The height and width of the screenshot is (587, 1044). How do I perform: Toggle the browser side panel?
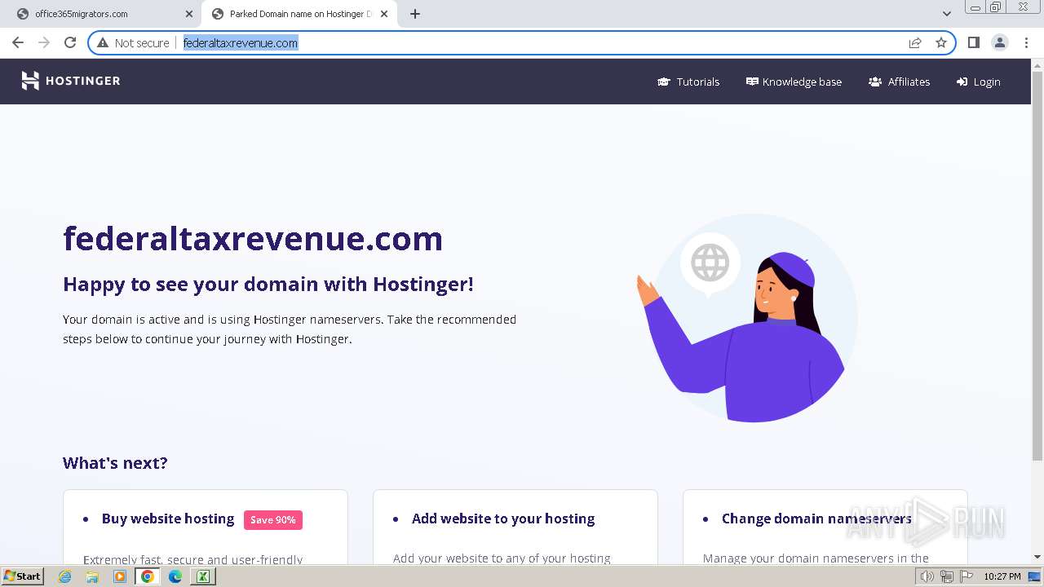tap(973, 42)
